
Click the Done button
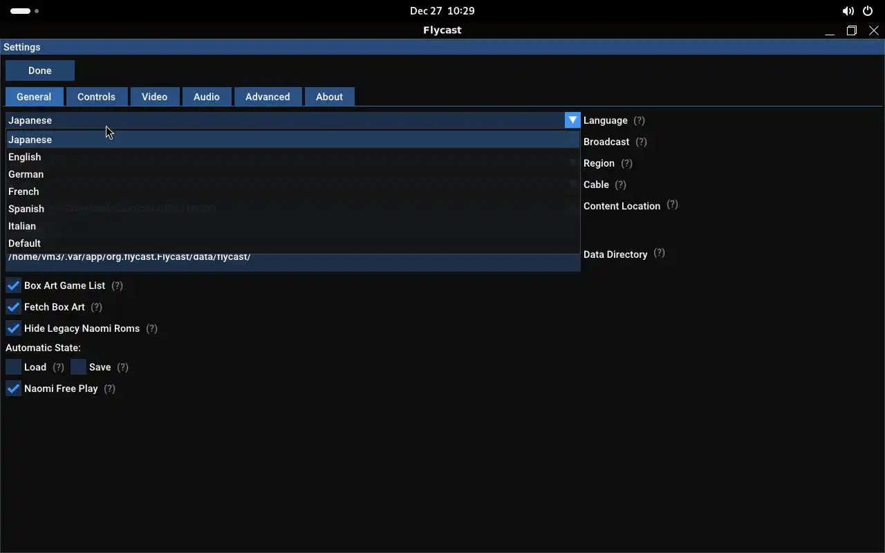point(40,71)
